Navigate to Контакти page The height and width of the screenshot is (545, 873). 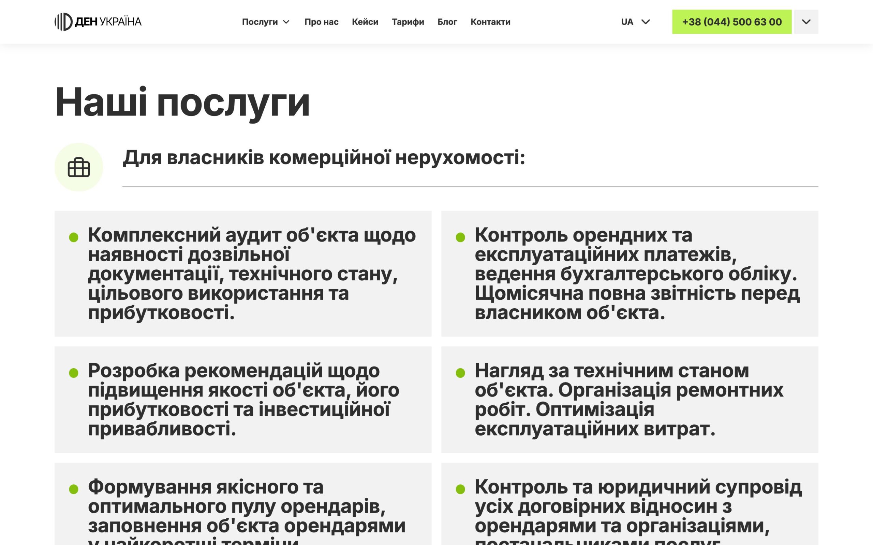pos(490,22)
